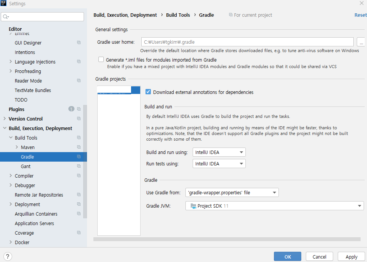Select Plugins in settings tree
Viewport: 367px width, 262px height.
pyautogui.click(x=16, y=109)
